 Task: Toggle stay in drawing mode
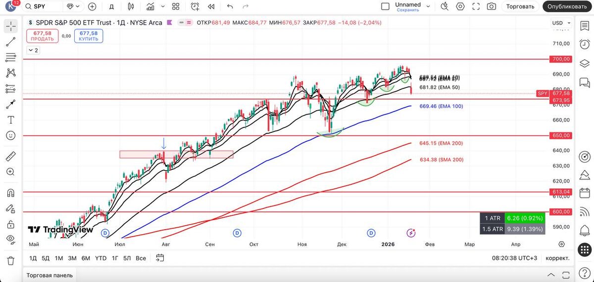coord(11,208)
